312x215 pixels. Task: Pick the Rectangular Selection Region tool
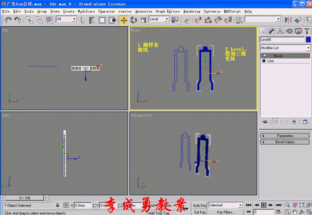(x=102, y=20)
